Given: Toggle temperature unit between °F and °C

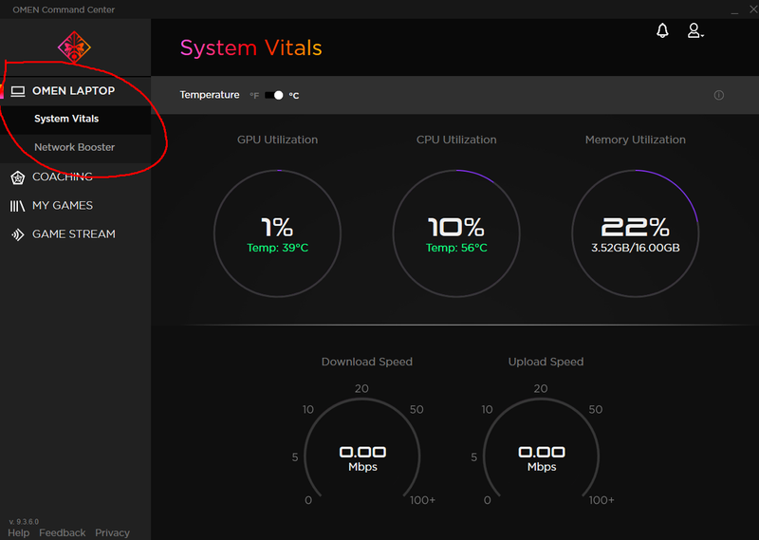Looking at the screenshot, I should pos(274,95).
